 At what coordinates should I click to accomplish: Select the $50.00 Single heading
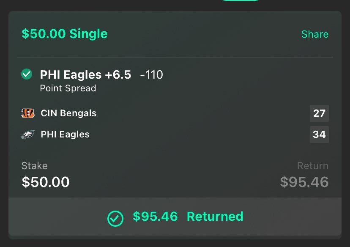(65, 34)
